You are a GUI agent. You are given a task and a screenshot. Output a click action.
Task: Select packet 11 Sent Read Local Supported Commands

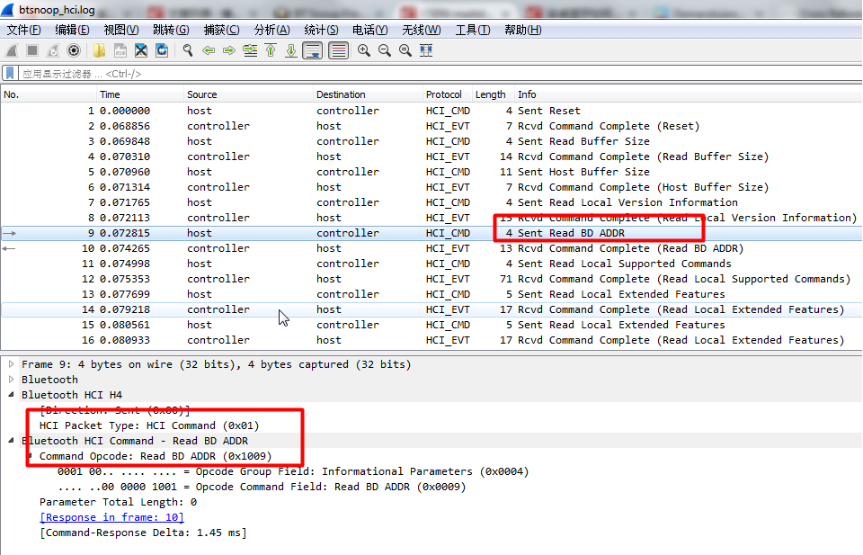431,264
